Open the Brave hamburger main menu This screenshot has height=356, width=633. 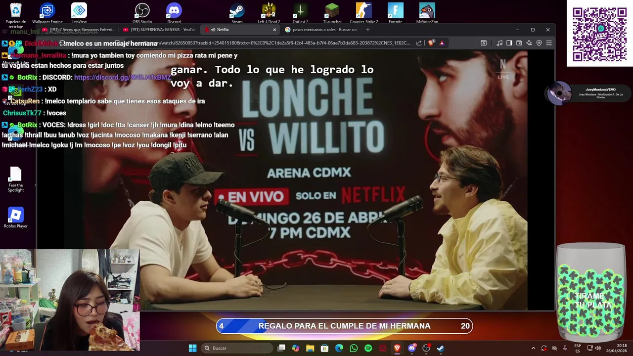pyautogui.click(x=549, y=43)
